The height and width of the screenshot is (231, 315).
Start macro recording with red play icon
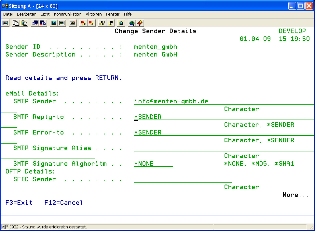[x=83, y=23]
